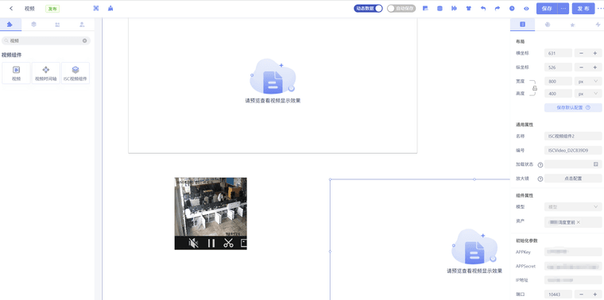
Task: Decrease the 横坐标 value with minus
Action: [581, 53]
